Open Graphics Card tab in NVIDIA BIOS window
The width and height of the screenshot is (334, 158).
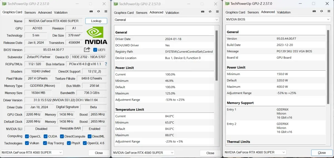[x=235, y=12]
